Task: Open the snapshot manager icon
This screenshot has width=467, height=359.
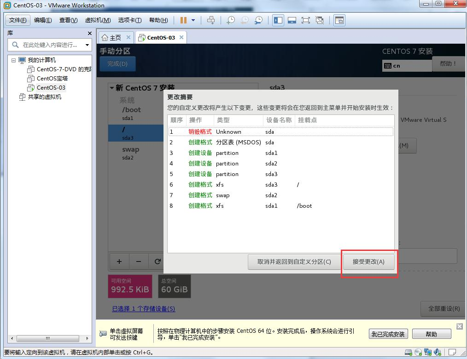Action: click(x=258, y=20)
